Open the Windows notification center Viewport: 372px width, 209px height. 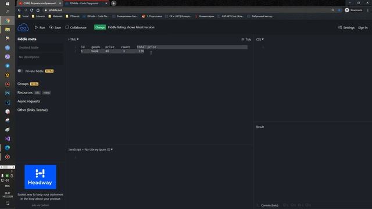pyautogui.click(x=8, y=203)
